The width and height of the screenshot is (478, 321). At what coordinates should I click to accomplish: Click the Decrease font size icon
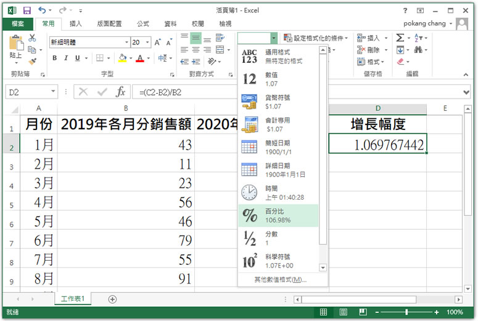[x=168, y=43]
